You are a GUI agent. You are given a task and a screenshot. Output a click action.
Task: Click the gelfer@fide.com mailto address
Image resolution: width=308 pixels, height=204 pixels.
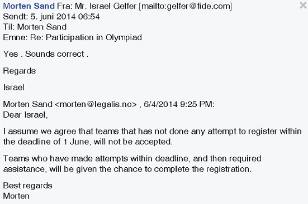point(186,6)
